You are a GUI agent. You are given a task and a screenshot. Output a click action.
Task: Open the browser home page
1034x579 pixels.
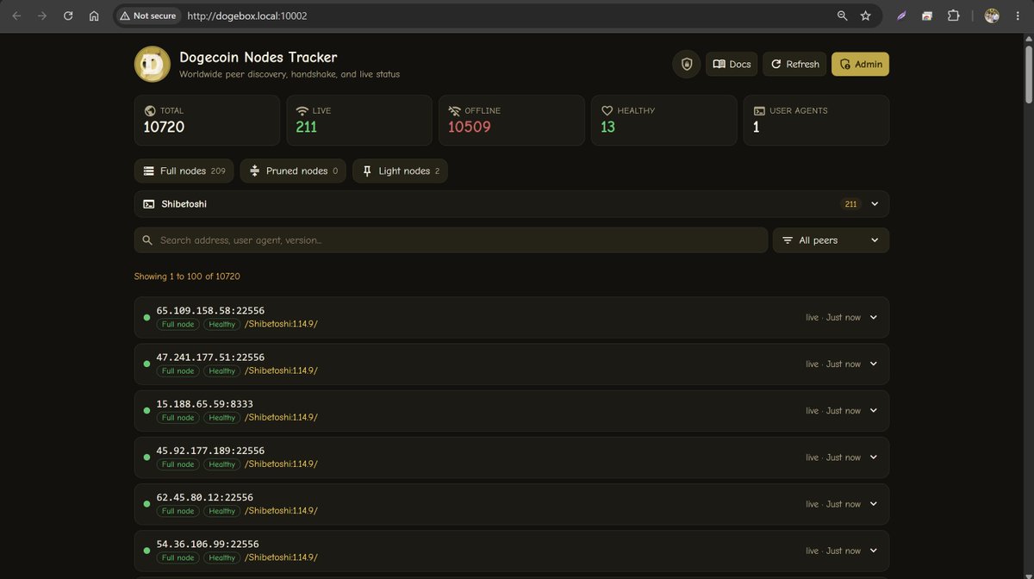point(94,16)
